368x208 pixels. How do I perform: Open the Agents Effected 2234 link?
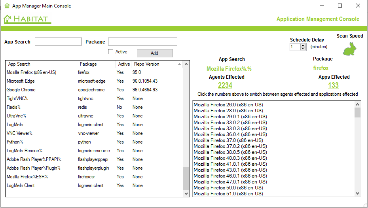tap(225, 85)
